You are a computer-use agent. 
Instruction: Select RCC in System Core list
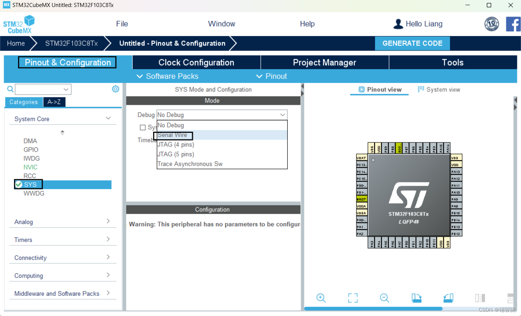pyautogui.click(x=30, y=176)
